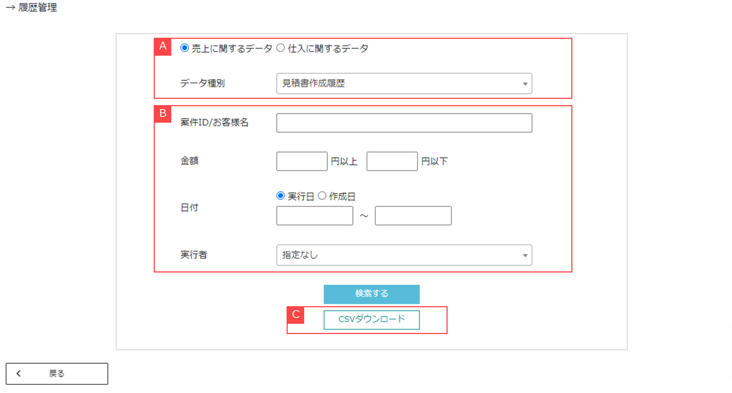Screen dimensions: 732x393
Task: Focus the maximum amount field before 円以下
Action: click(392, 161)
